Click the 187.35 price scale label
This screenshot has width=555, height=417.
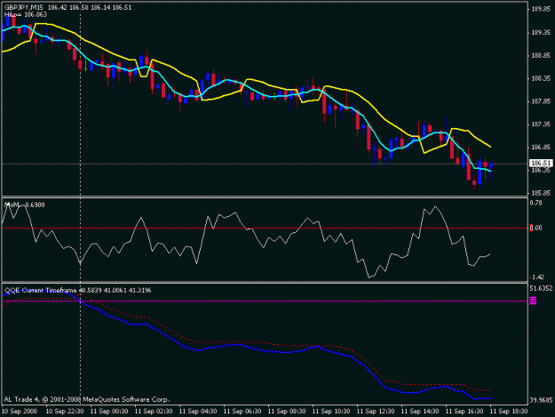coord(541,124)
